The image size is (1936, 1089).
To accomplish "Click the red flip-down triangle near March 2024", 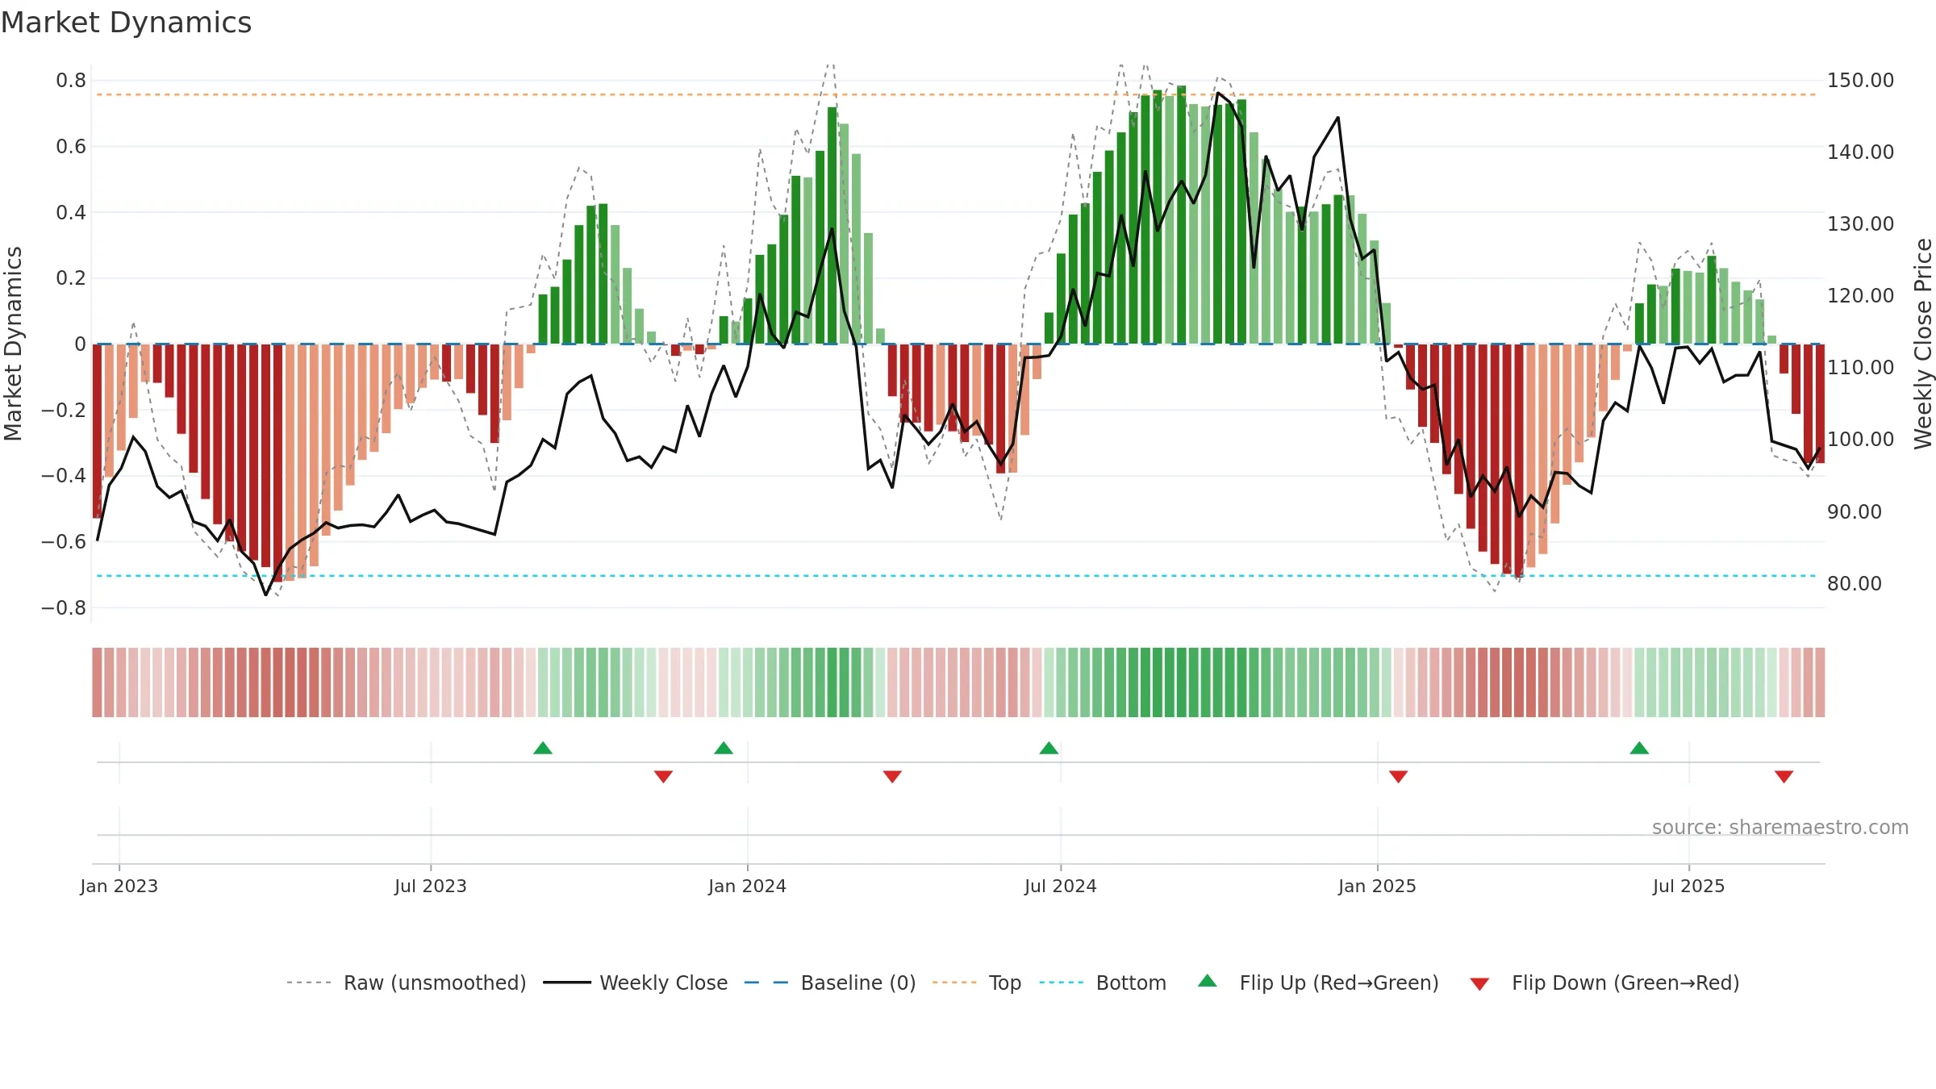I will point(892,777).
